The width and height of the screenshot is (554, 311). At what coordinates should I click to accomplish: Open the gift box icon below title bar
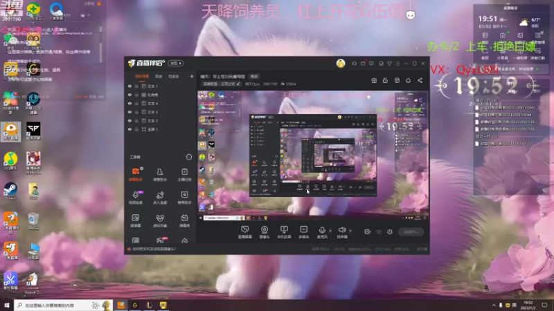(374, 80)
